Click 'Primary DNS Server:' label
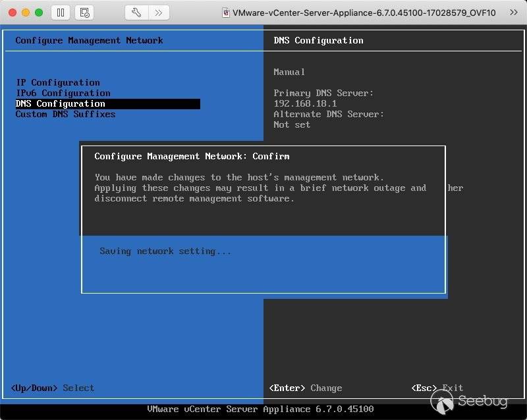Viewport: 527px width, 420px height. pos(323,93)
